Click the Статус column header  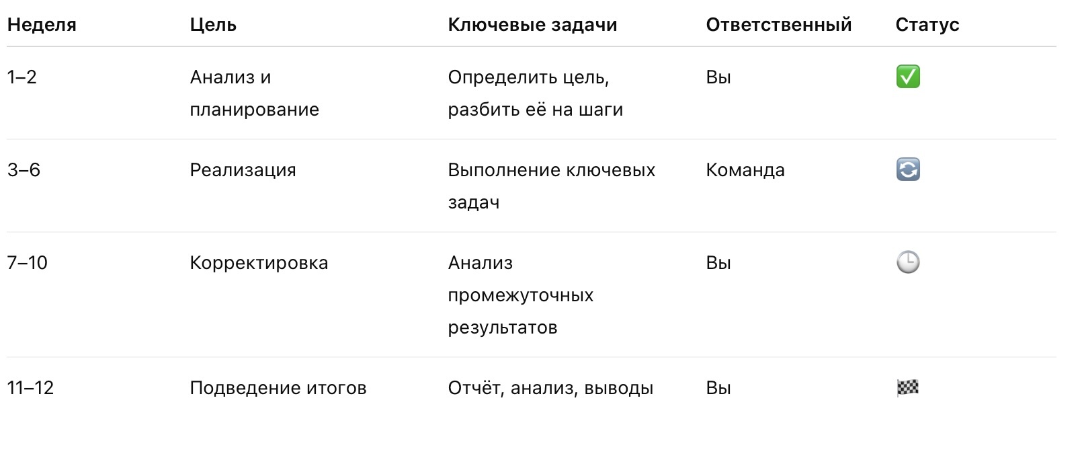coord(927,25)
